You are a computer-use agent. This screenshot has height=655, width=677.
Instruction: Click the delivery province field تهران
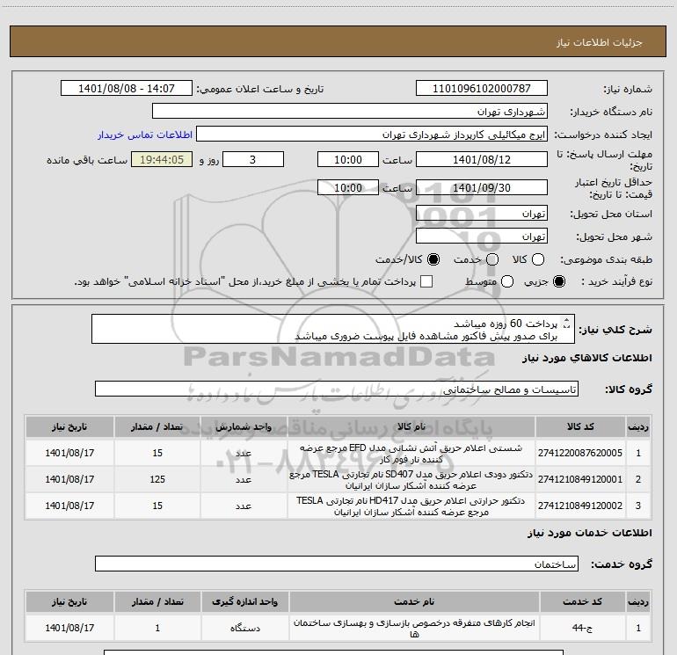[x=482, y=214]
